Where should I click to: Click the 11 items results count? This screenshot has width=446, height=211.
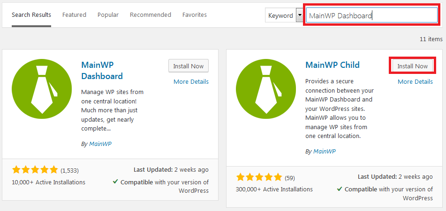click(431, 39)
